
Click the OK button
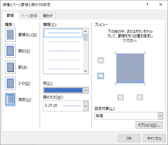pos(129,138)
